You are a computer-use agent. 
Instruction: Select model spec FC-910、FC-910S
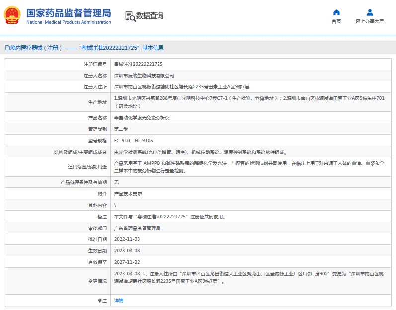pyautogui.click(x=133, y=141)
